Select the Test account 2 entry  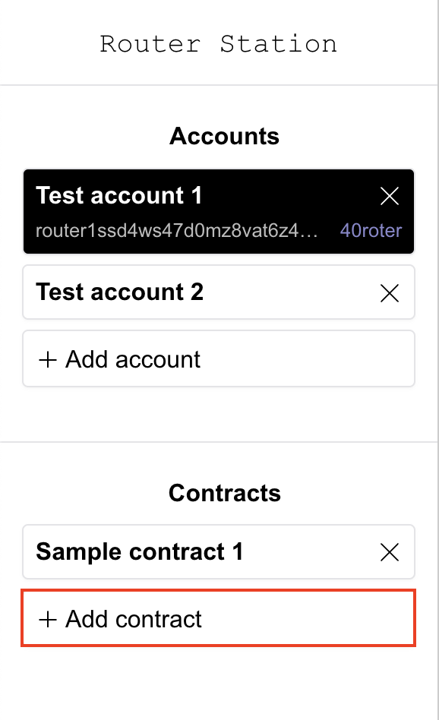[x=219, y=292]
